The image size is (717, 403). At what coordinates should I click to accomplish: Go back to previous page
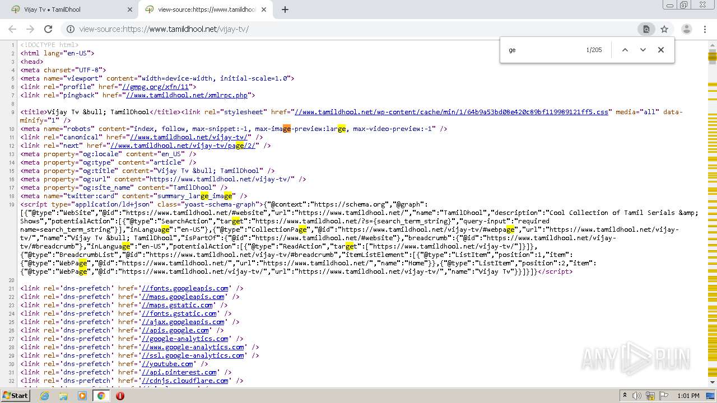tap(12, 29)
